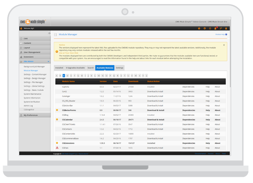
Task: Open the Search tab
Action: [x=91, y=68]
